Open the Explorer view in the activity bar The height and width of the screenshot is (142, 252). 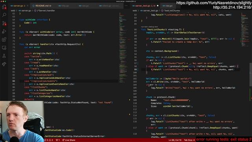pos(4,7)
